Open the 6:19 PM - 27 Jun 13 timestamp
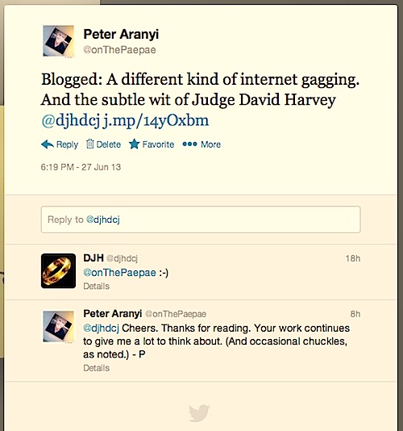 click(81, 167)
